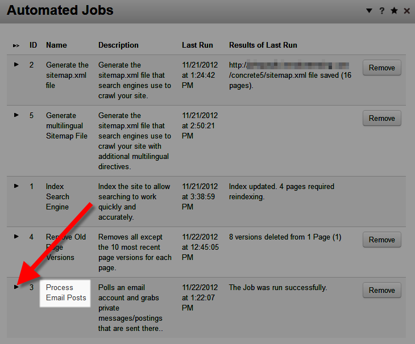415x344 pixels.
Task: Click the sitemap.xml URL in results
Action: click(289, 70)
